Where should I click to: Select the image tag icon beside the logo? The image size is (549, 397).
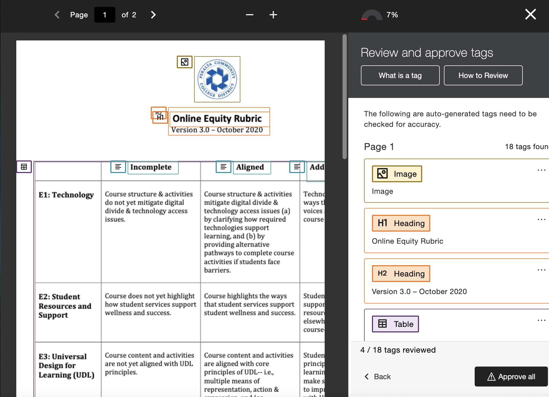185,62
